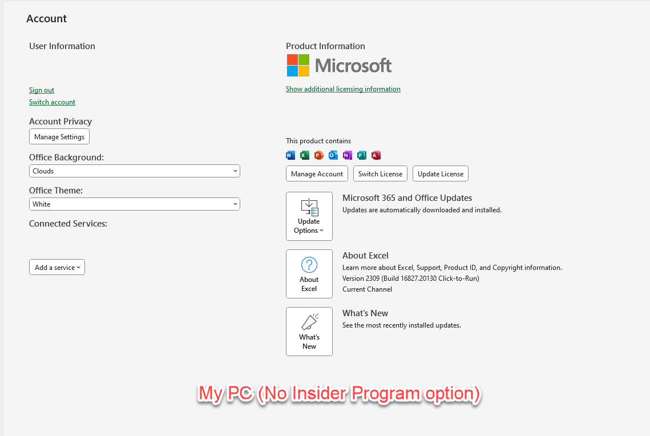
Task: Click 'See the most recently installed updates' text
Action: pyautogui.click(x=402, y=325)
